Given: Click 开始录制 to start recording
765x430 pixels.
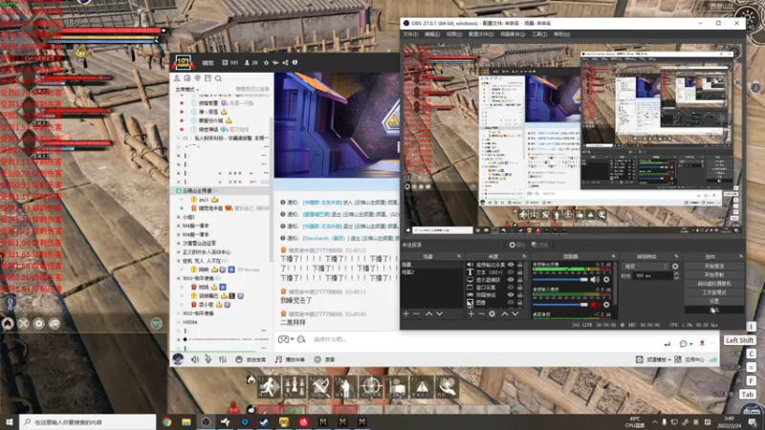Looking at the screenshot, I should tap(713, 274).
